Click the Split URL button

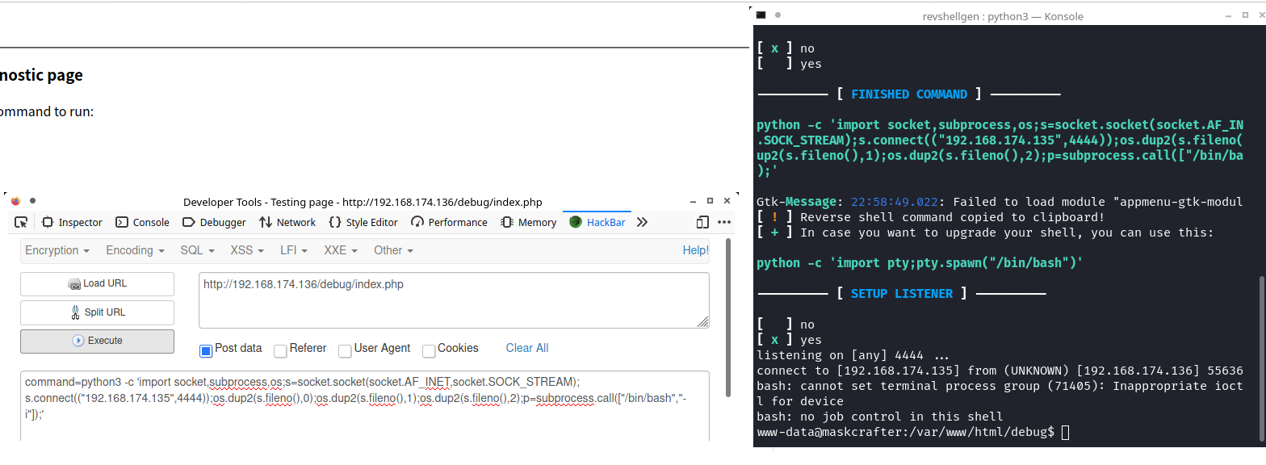point(97,312)
